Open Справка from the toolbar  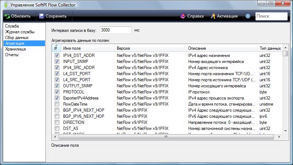point(192,16)
